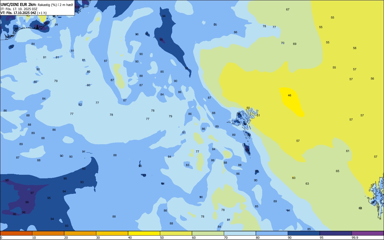Click the '95' tick label on the legend
The height and width of the screenshot is (240, 384).
[x=322, y=238]
